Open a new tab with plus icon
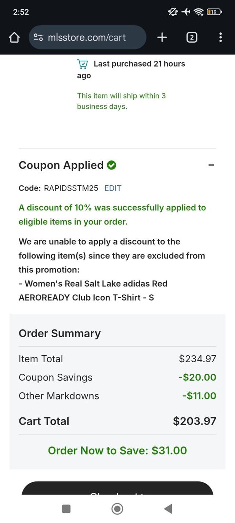 [x=162, y=37]
